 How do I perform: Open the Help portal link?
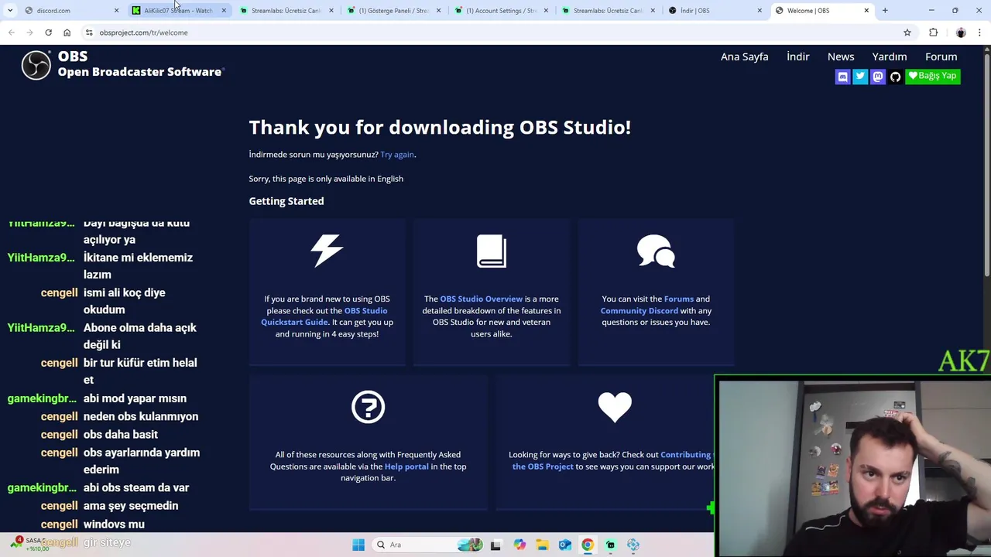coord(406,466)
